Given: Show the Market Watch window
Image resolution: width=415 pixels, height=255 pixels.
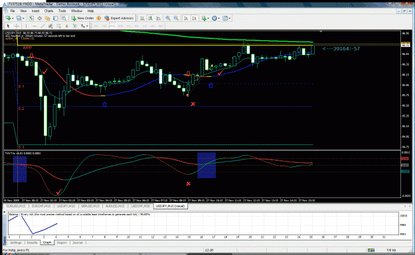Looking at the screenshot, I should (31, 18).
